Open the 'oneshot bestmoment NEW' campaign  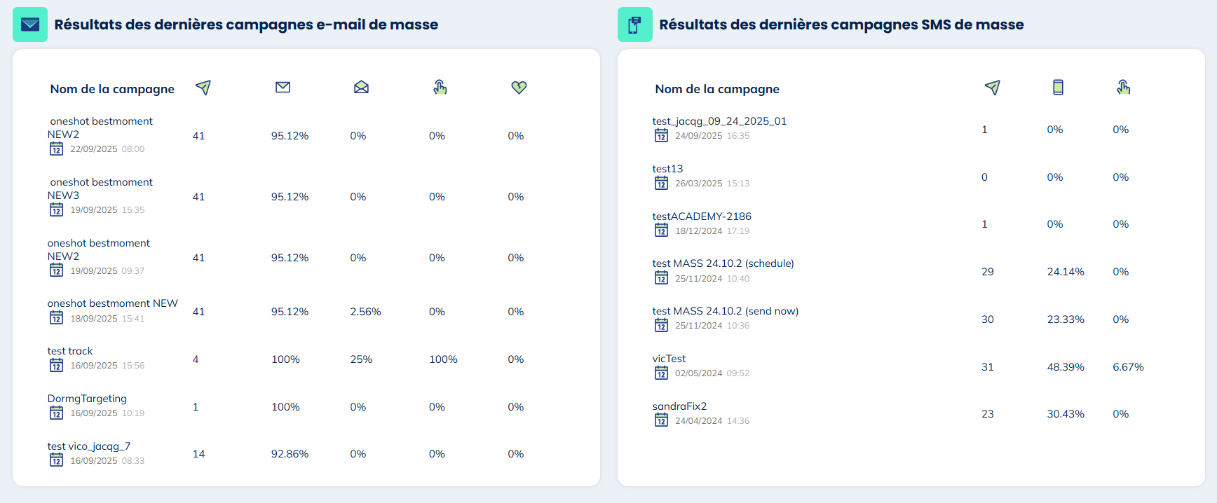click(x=112, y=303)
